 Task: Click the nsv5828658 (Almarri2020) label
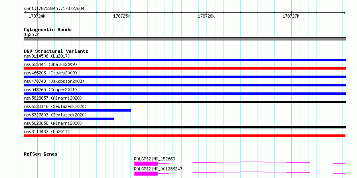point(53,123)
